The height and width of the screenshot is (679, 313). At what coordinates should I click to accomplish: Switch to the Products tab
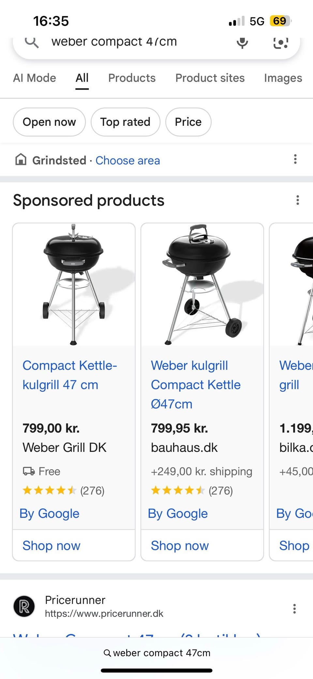[x=132, y=78]
